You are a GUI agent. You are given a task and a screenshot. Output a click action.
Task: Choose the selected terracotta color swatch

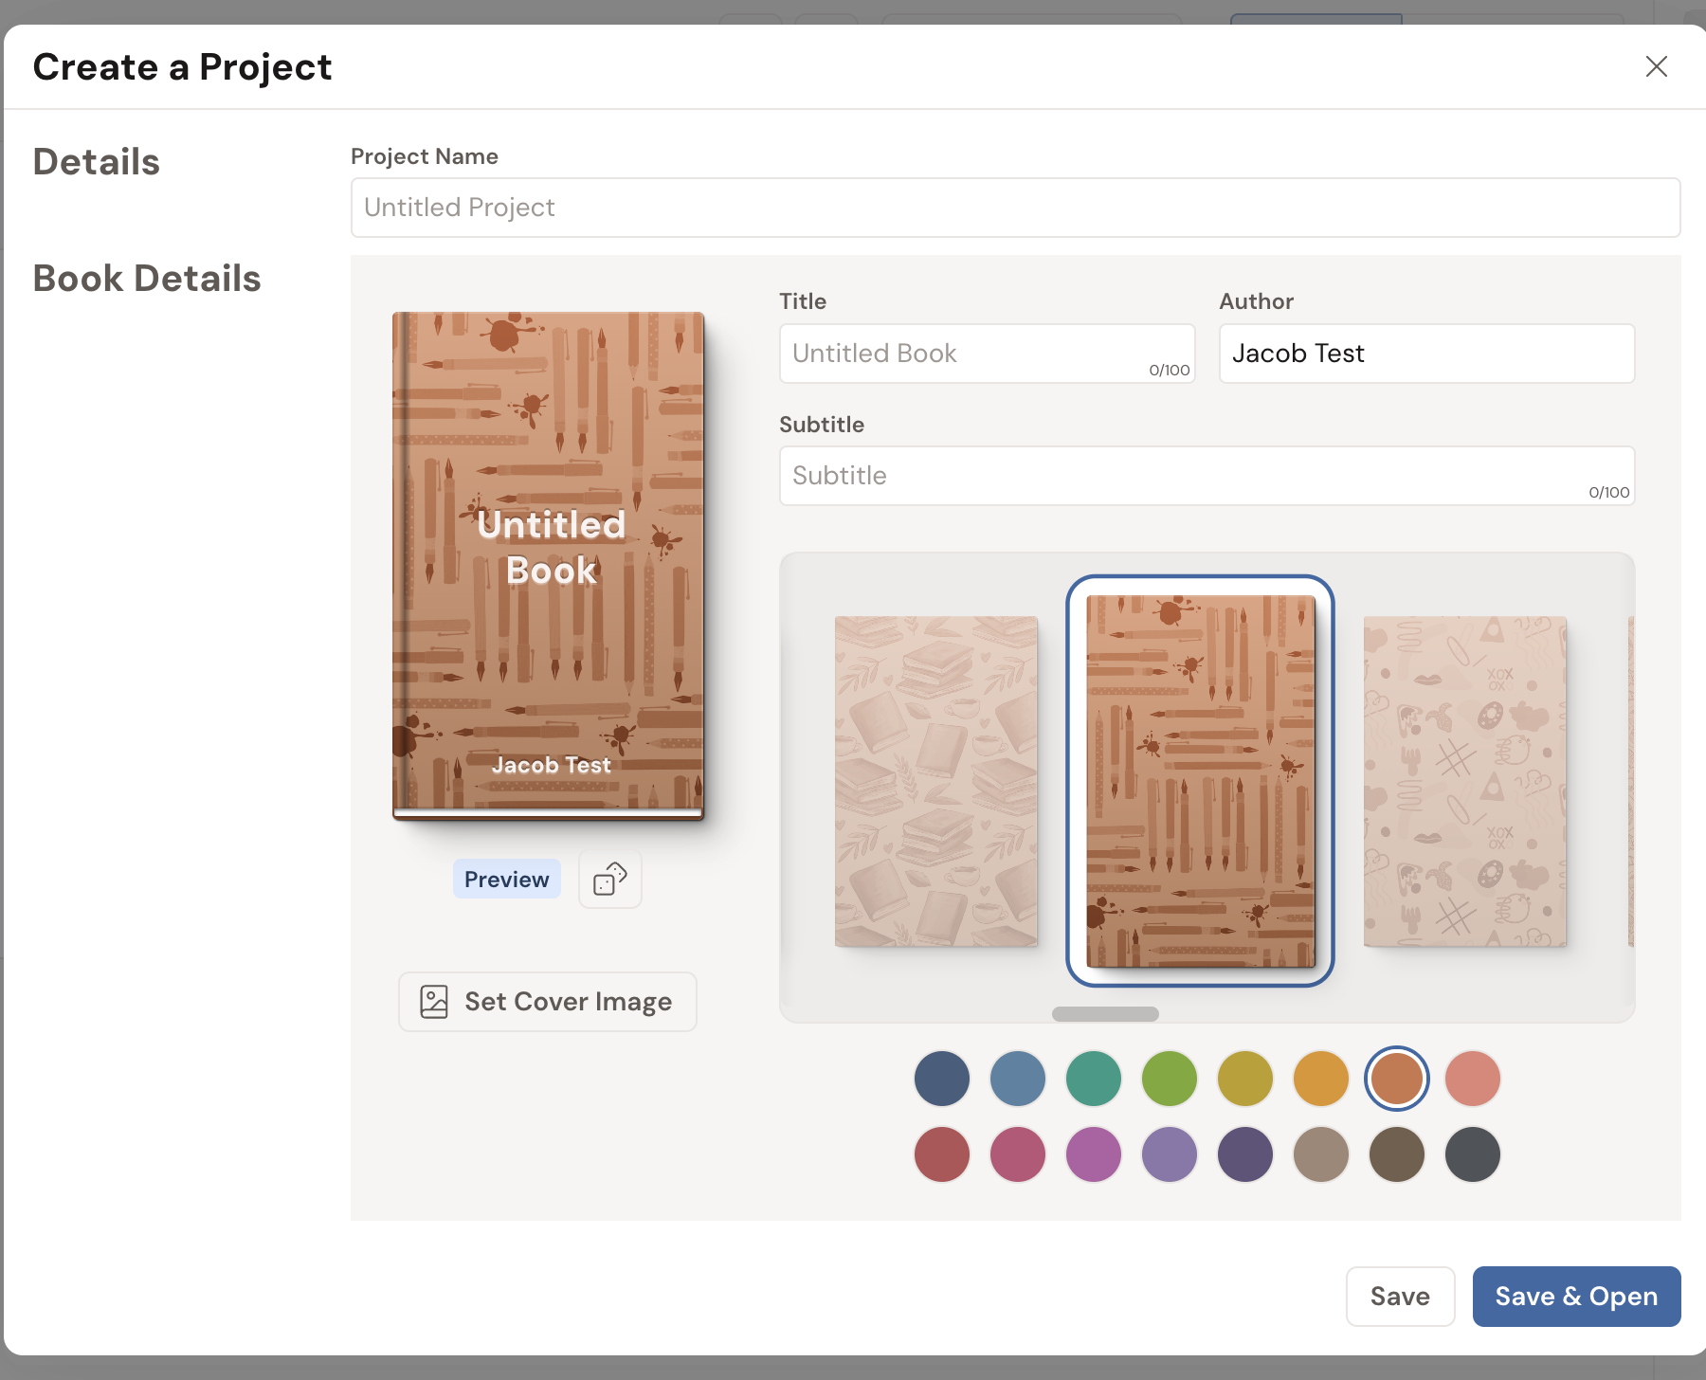[x=1397, y=1079]
